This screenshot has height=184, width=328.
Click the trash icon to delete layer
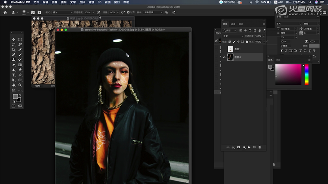pyautogui.click(x=259, y=147)
